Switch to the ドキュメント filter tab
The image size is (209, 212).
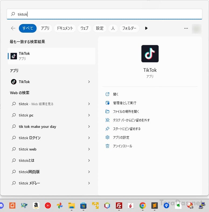(65, 28)
